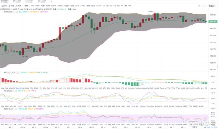Screen dimensions: 218x129
Task: Select the 15分钟 timeframe
Action: (x=60, y=6)
